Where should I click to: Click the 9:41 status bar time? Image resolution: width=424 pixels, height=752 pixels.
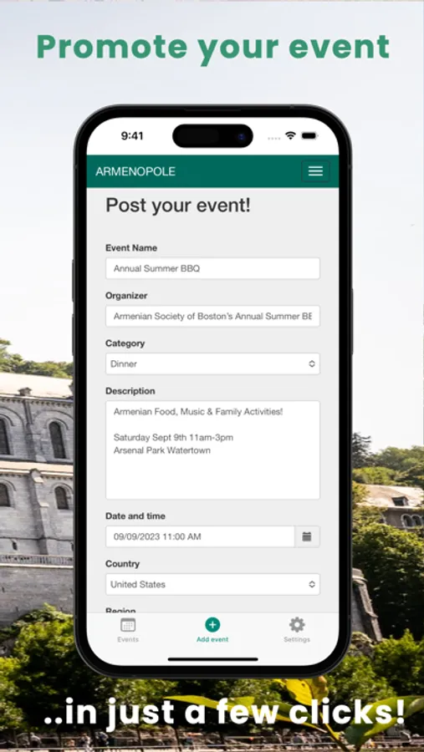tap(132, 135)
